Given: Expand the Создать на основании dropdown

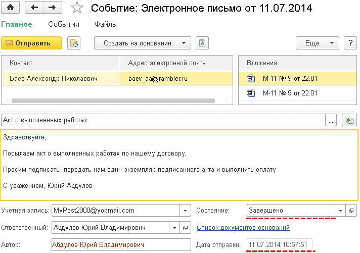Looking at the screenshot, I should point(184,43).
